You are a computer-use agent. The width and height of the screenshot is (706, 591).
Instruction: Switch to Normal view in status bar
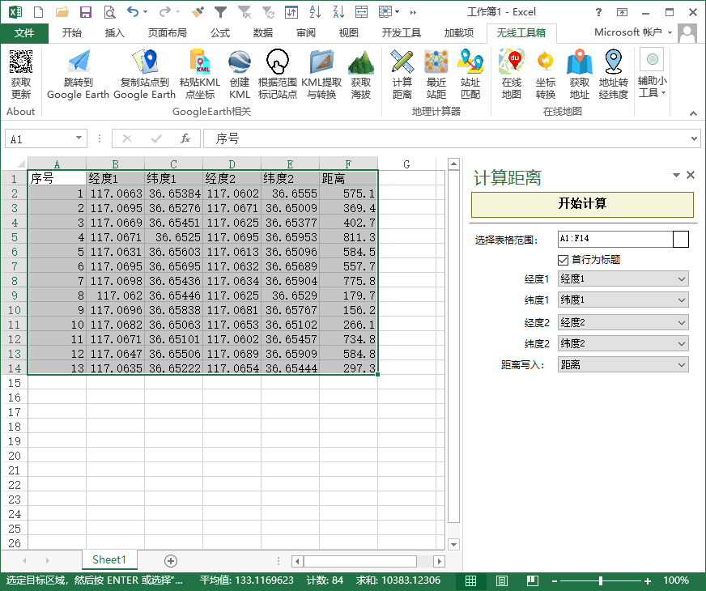[x=470, y=580]
